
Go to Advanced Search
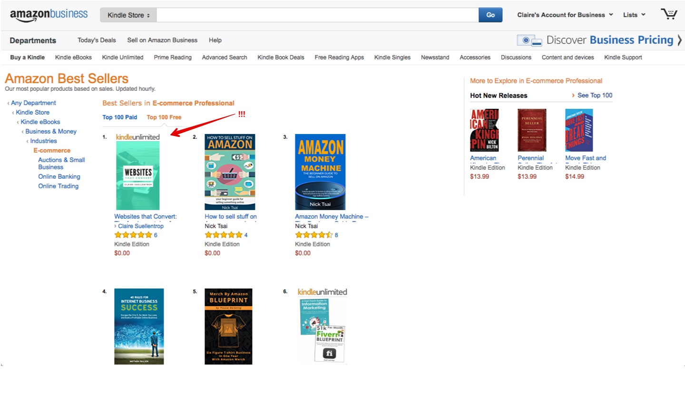(225, 58)
